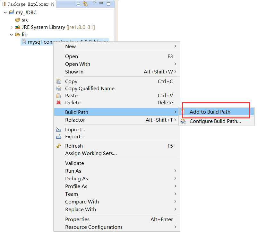Click the JRE library books icon
This screenshot has height=232, width=266.
pos(18,27)
